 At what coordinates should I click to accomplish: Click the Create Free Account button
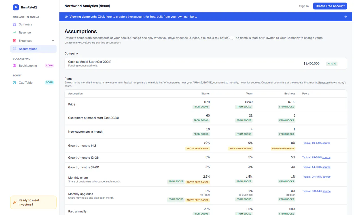[330, 6]
